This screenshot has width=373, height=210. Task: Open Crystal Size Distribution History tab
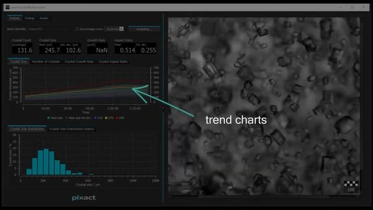[x=72, y=129]
